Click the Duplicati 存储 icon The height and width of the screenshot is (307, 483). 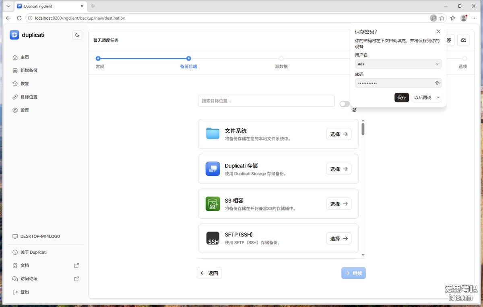(x=213, y=169)
